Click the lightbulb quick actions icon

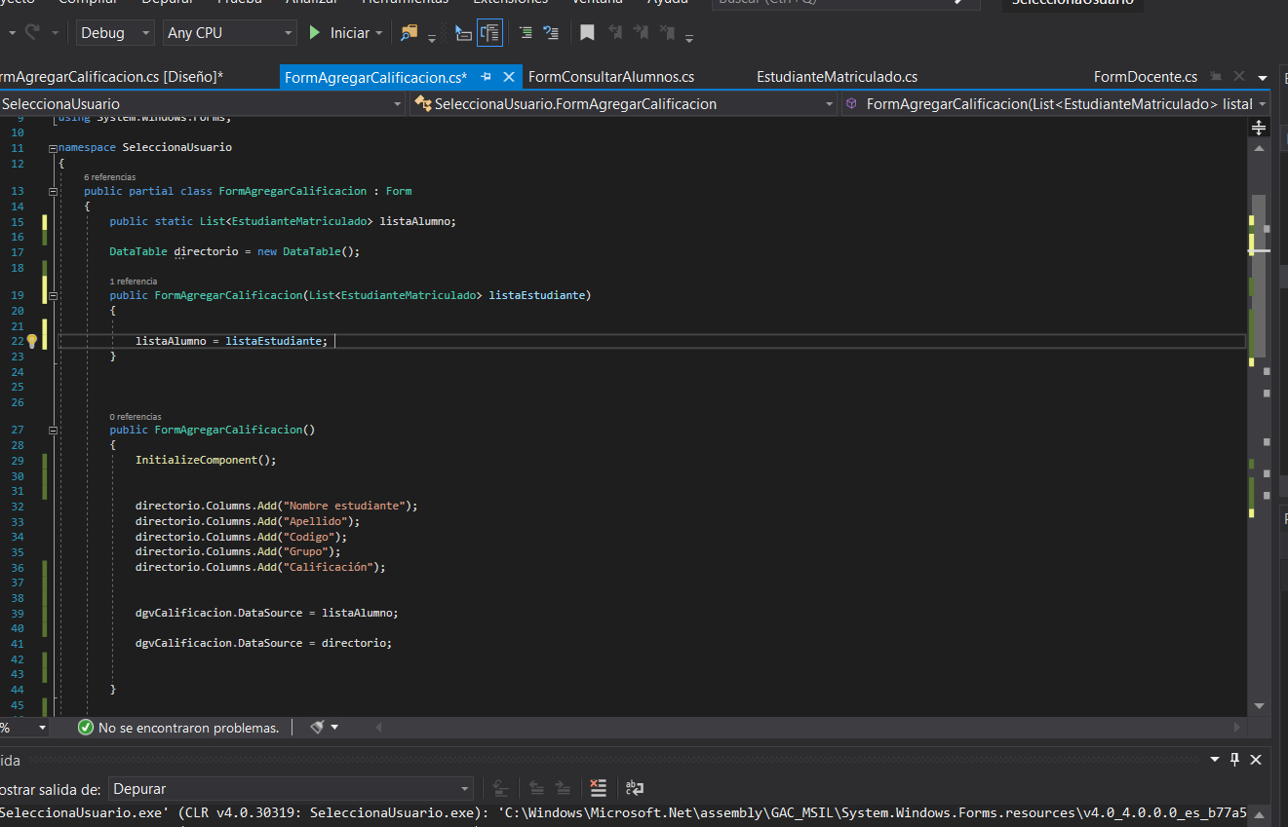coord(31,341)
